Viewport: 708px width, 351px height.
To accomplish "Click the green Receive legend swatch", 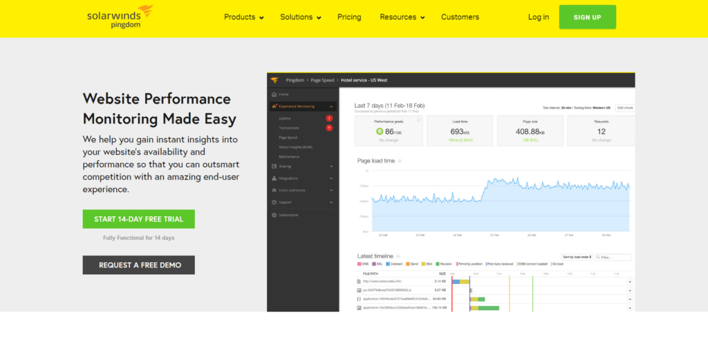I will (x=438, y=264).
